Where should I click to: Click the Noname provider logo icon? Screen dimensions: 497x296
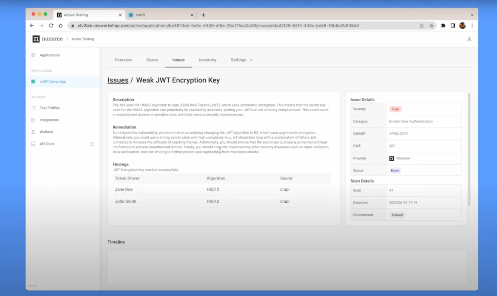pos(392,158)
